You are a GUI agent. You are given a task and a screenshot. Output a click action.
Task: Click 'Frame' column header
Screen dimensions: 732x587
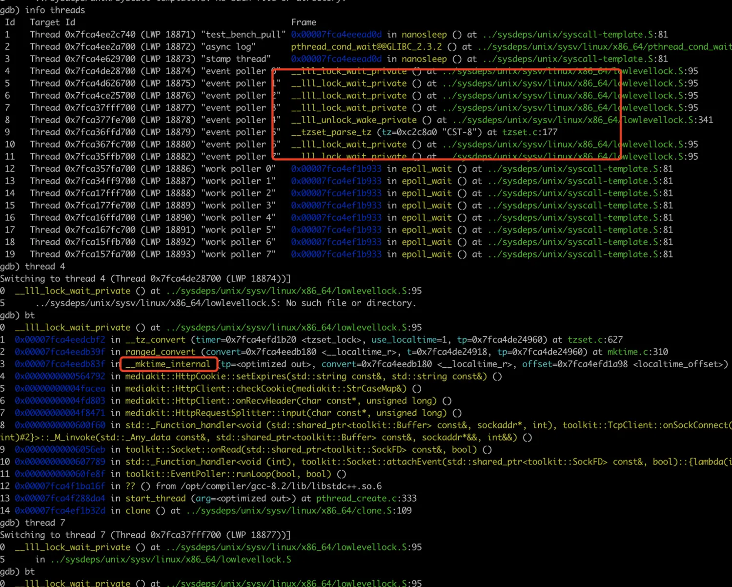[304, 22]
